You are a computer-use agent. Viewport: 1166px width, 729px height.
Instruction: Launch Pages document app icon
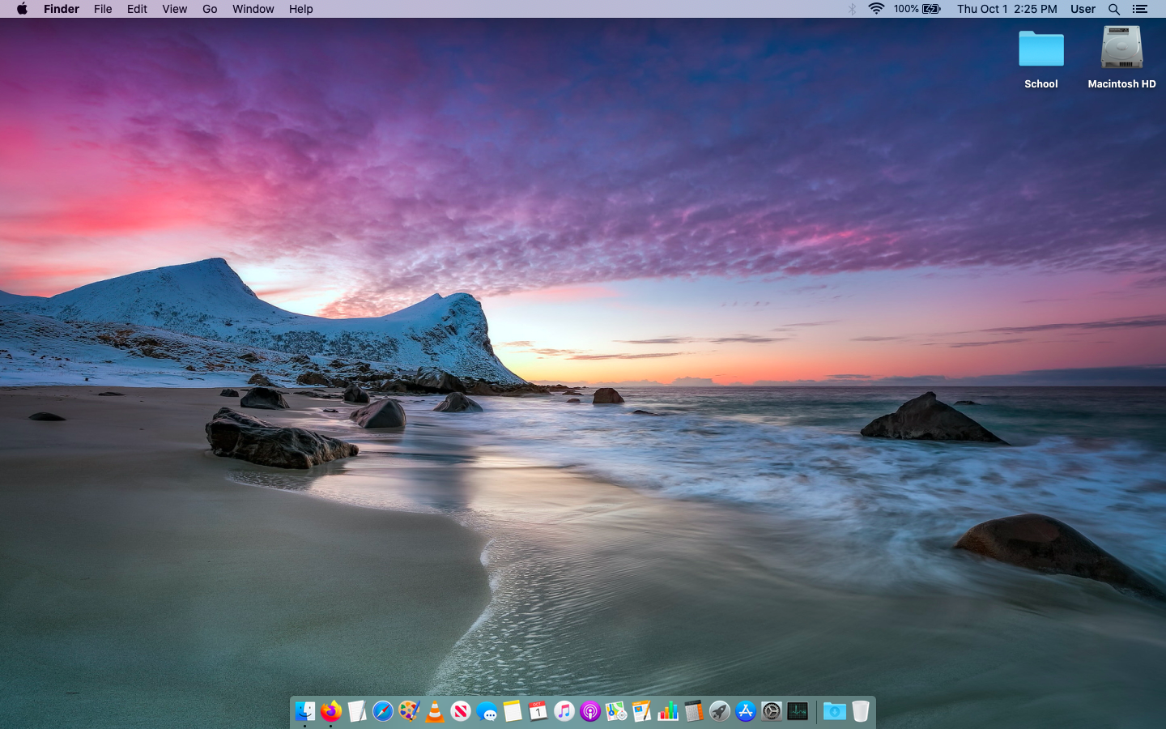pyautogui.click(x=642, y=711)
